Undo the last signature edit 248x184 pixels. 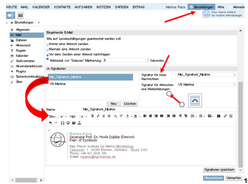50,123
